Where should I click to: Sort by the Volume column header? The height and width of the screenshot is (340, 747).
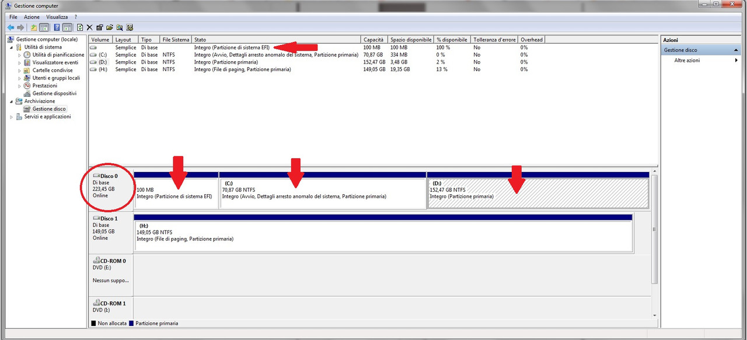100,40
